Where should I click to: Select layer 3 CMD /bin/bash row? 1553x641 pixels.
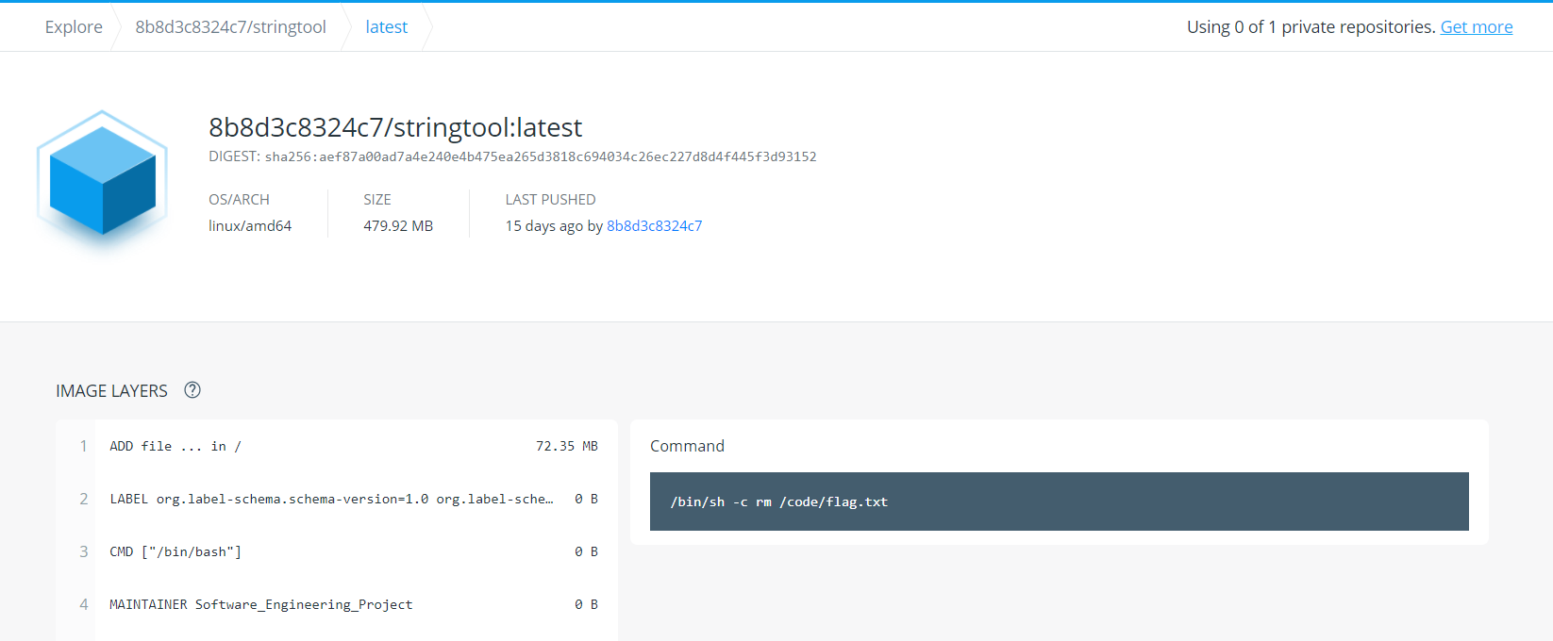(x=337, y=551)
